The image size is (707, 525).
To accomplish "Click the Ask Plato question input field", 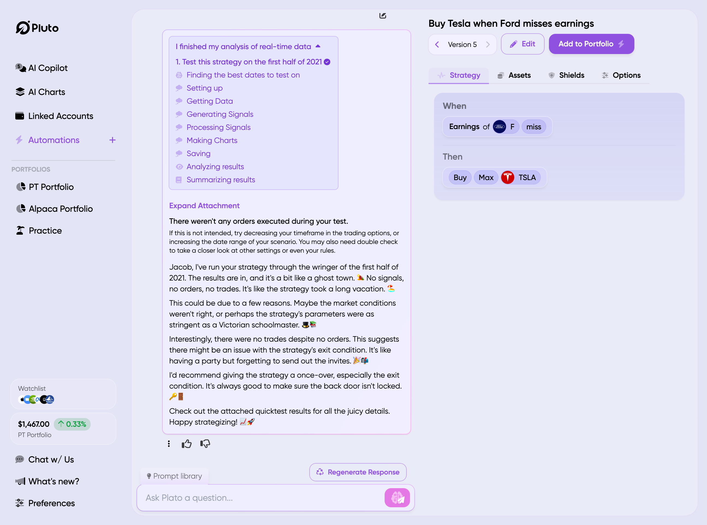I will 261,498.
